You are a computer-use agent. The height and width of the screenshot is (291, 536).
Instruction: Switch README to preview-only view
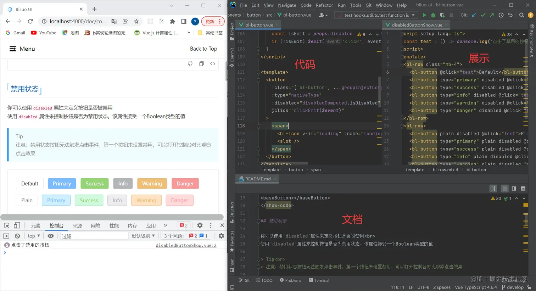tap(523, 189)
